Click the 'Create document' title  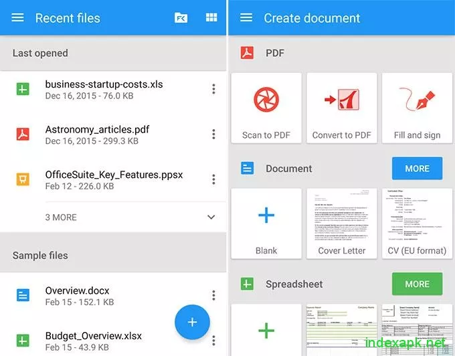312,18
